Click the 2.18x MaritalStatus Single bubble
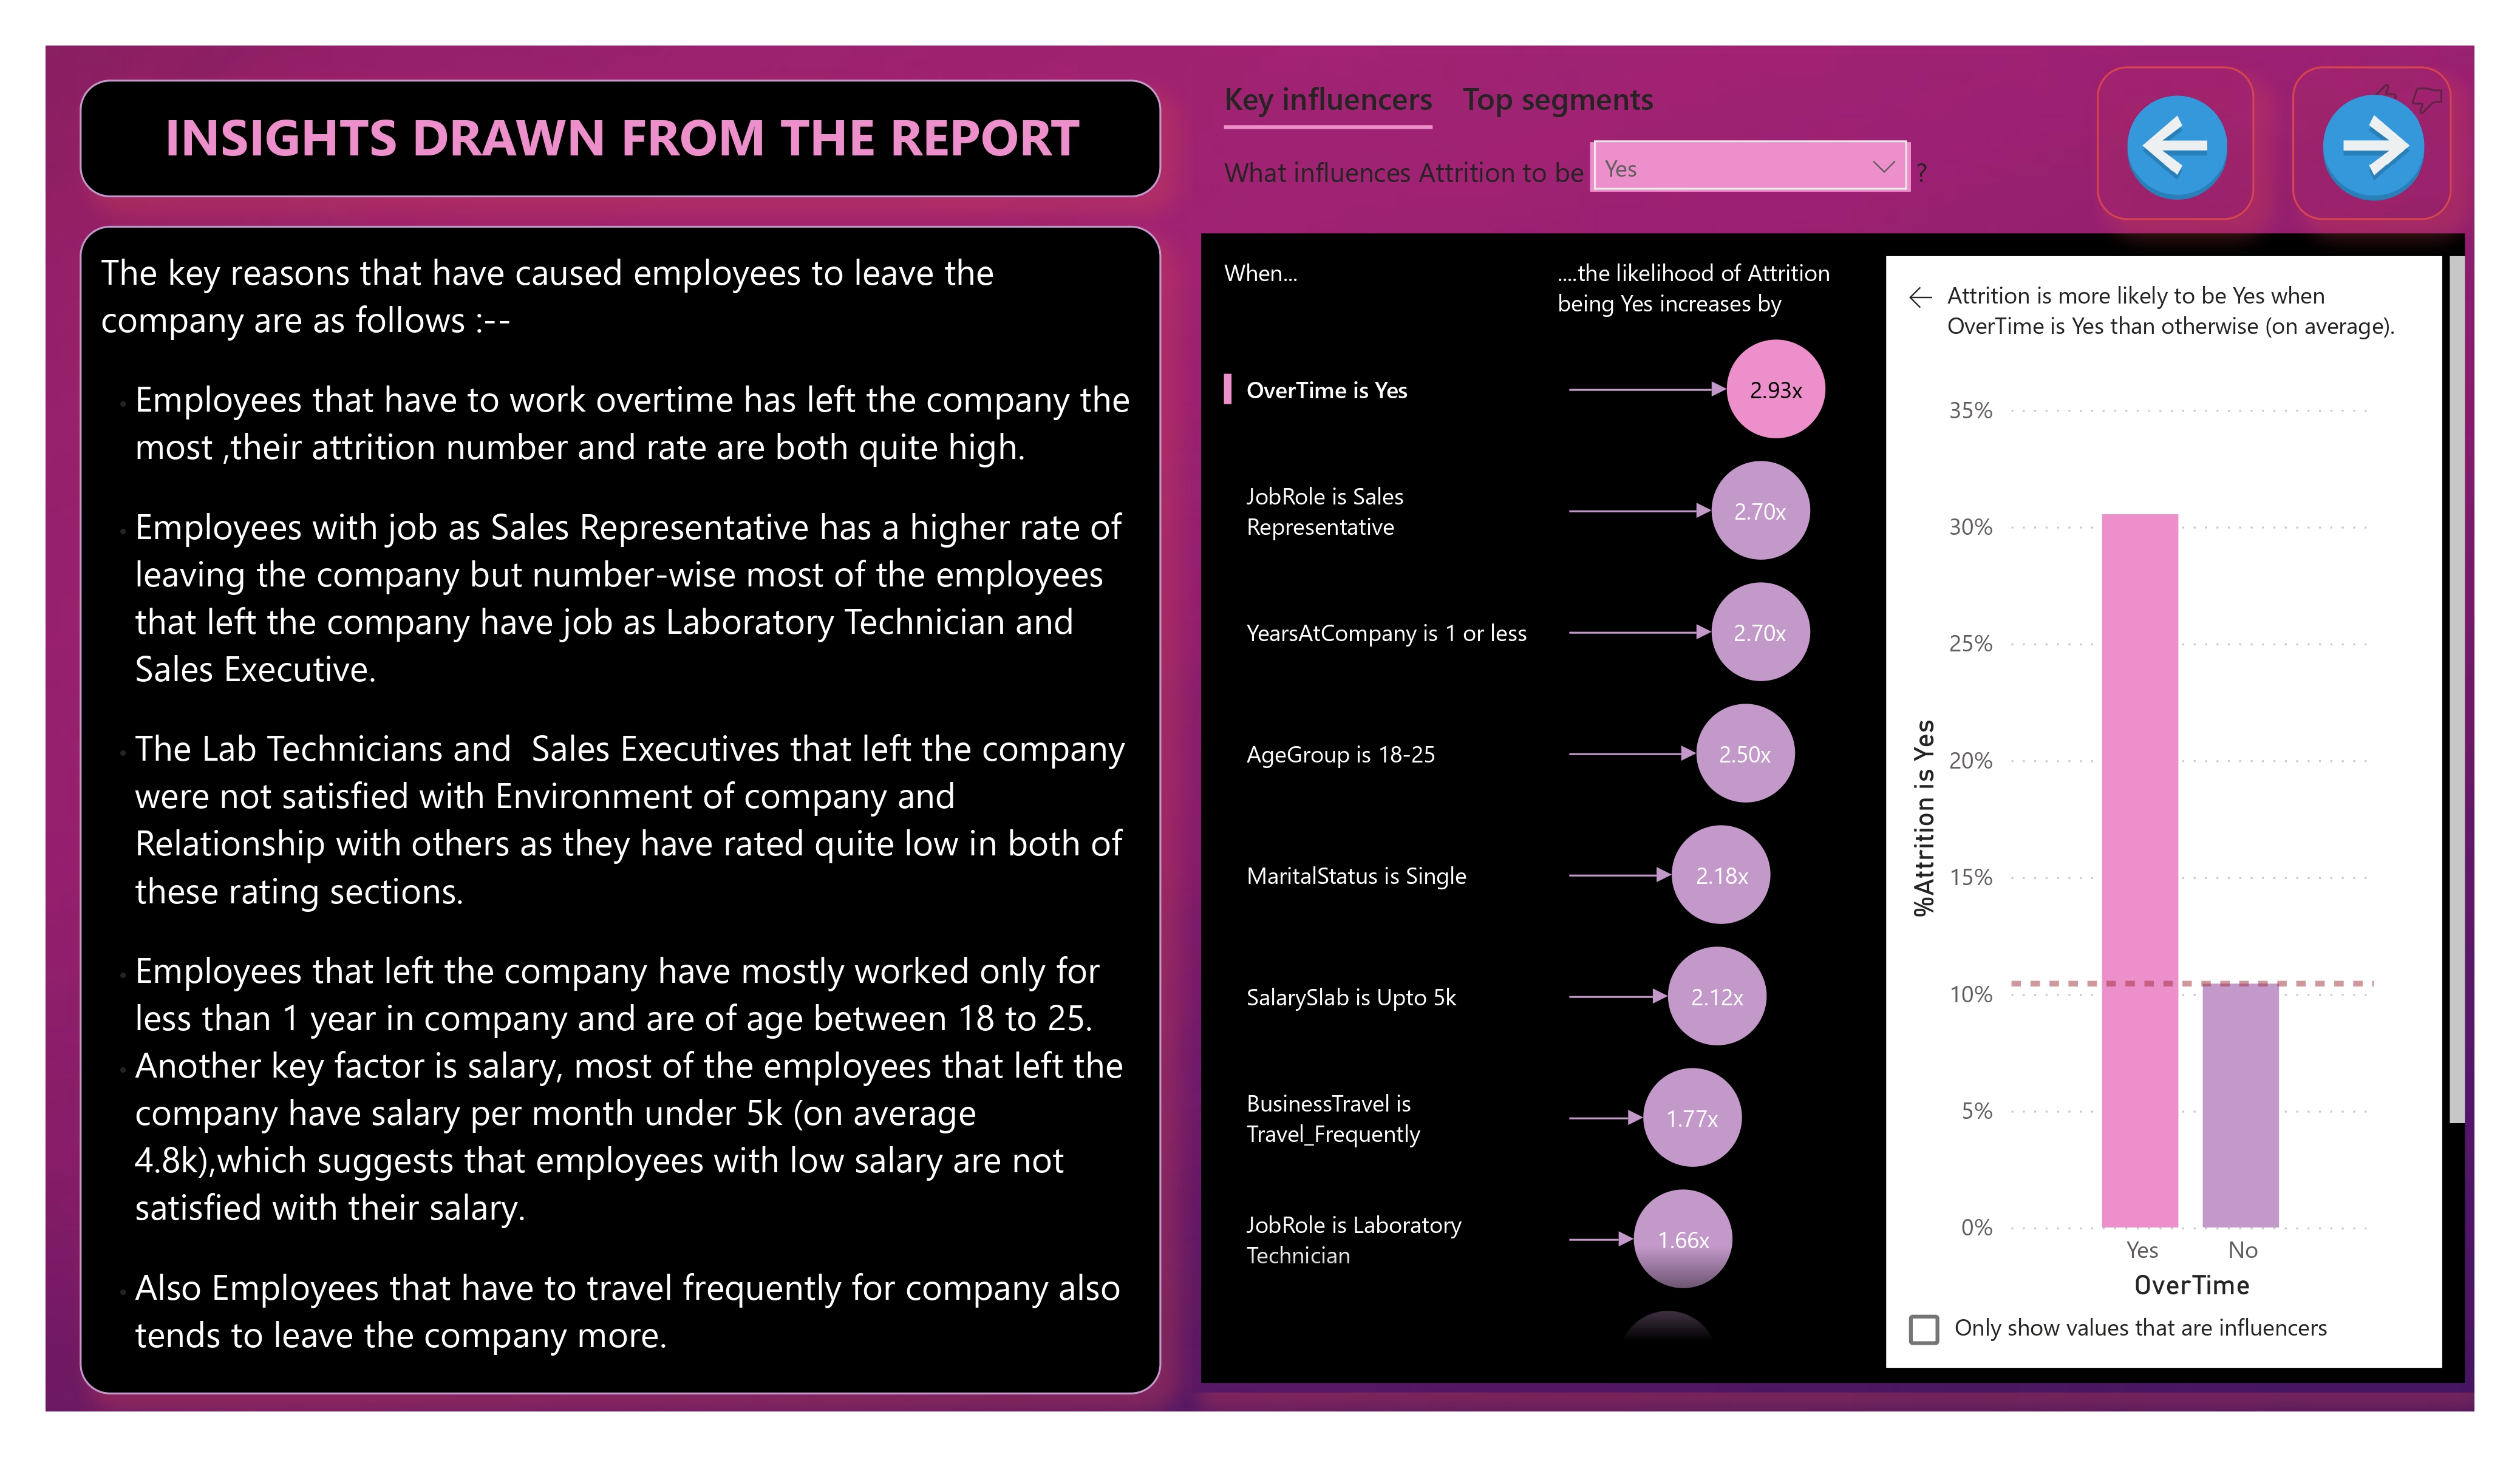This screenshot has height=1457, width=2520. coord(1721,876)
